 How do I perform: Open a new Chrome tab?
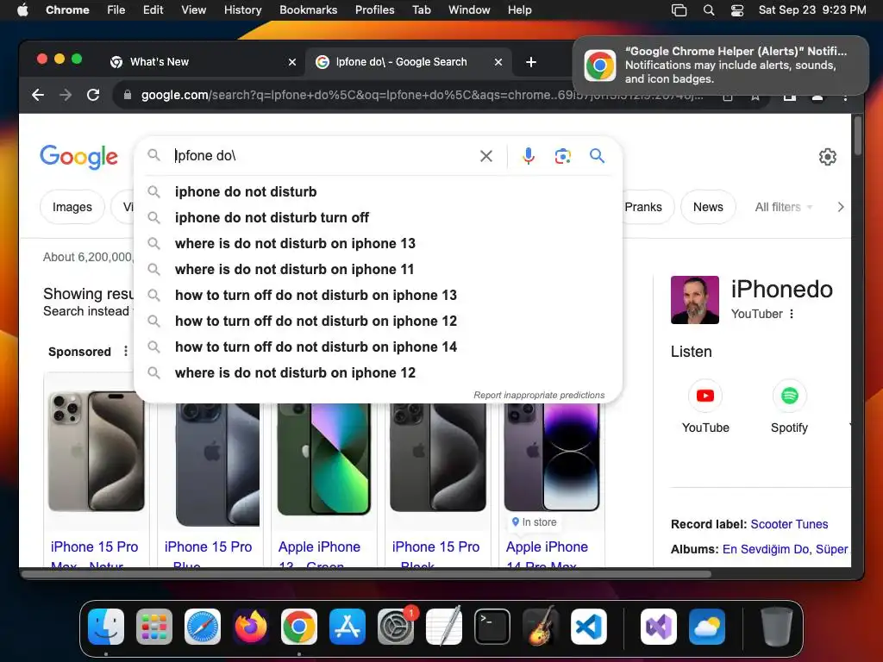(x=530, y=62)
